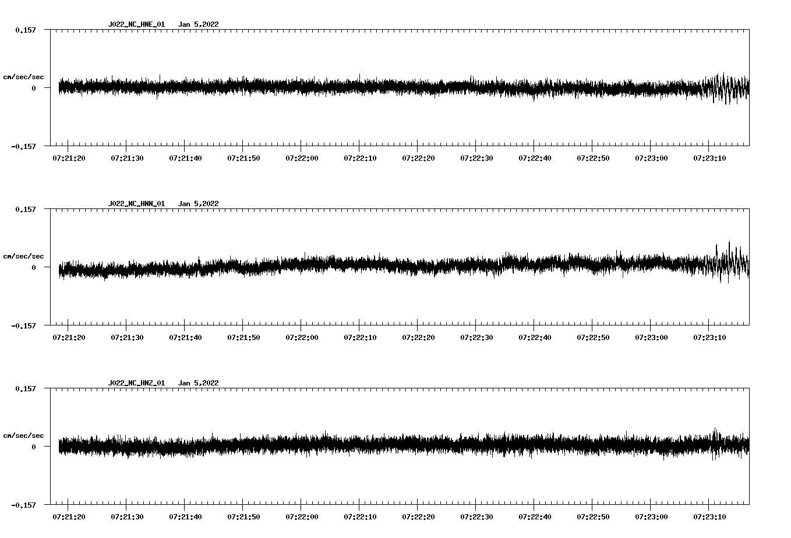Click the 07:21:30 time label under HNE plot

127,158
